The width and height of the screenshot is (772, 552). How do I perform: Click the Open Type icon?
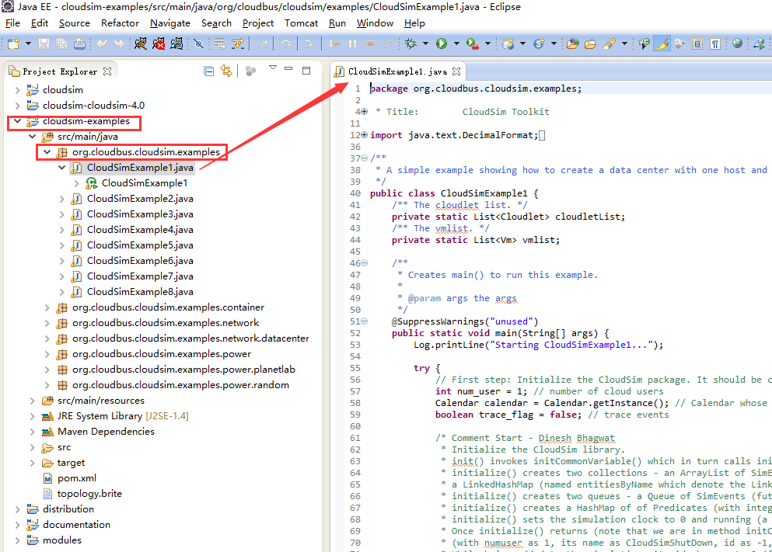[573, 43]
